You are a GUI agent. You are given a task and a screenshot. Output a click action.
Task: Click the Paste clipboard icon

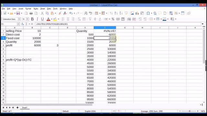pyautogui.click(x=52, y=13)
